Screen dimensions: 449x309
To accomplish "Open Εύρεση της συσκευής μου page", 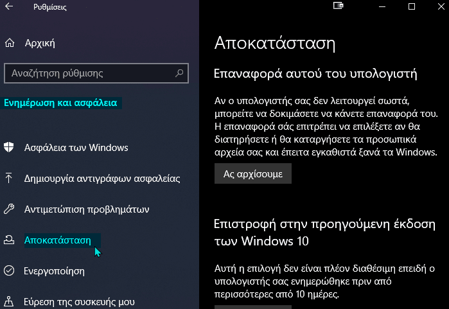I will click(79, 302).
